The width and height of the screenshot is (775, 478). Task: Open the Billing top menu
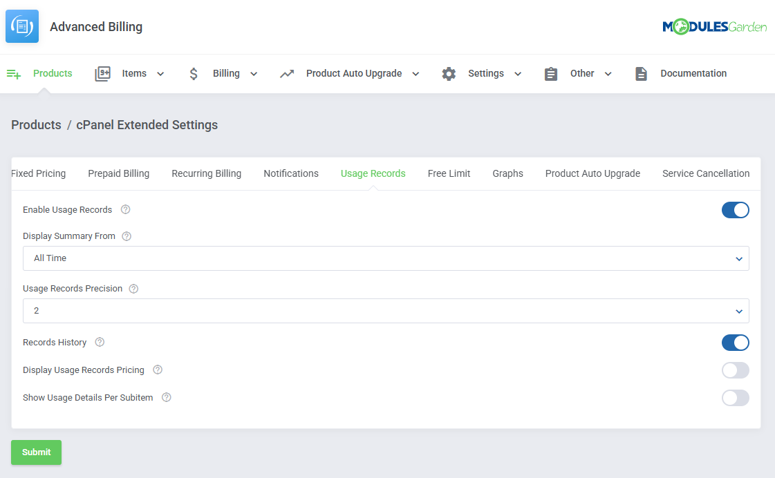click(x=226, y=74)
